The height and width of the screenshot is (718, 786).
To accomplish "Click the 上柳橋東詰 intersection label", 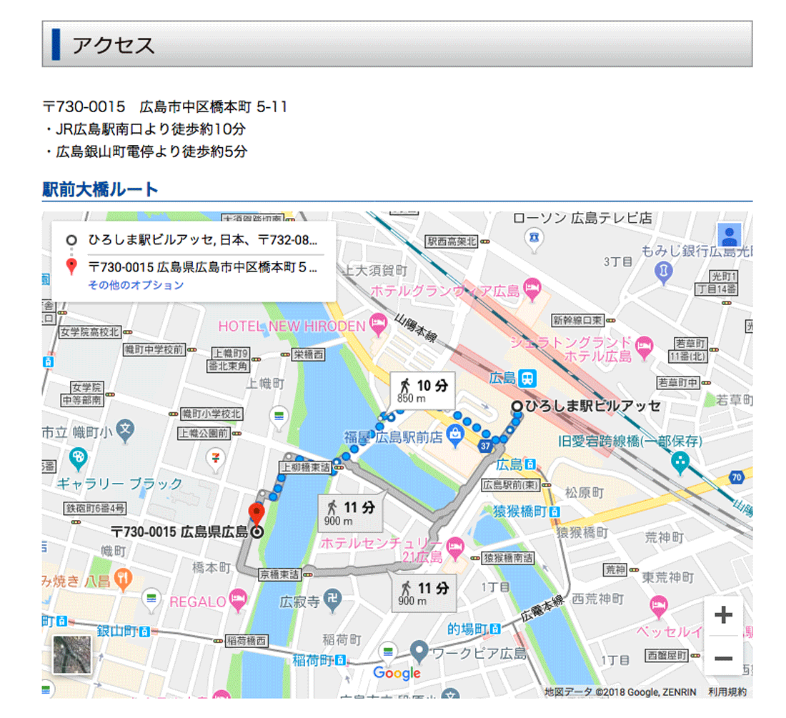I will pyautogui.click(x=305, y=467).
